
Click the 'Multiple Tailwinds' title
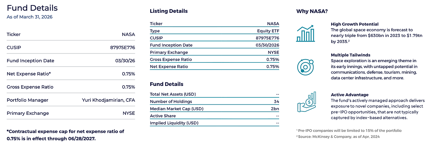point(350,55)
